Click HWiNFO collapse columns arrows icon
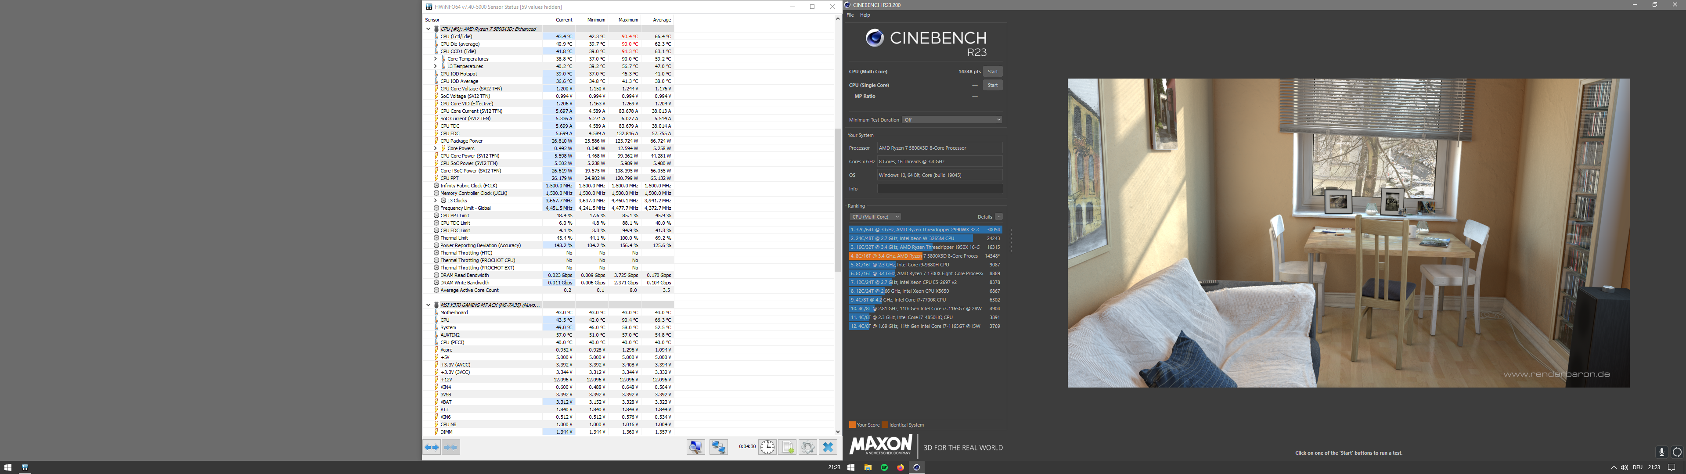The height and width of the screenshot is (474, 1686). (x=451, y=447)
